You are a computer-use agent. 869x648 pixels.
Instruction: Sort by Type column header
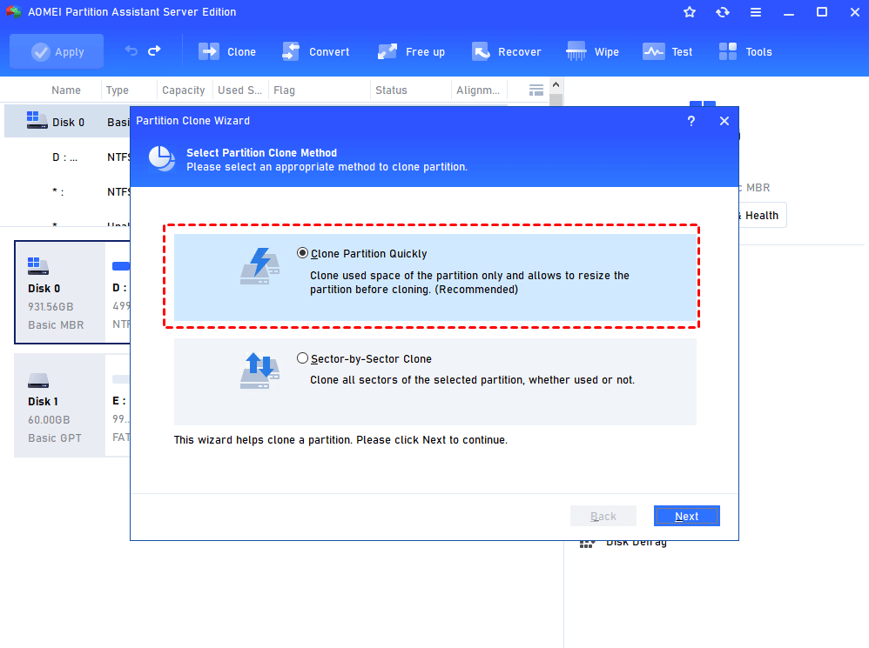tap(118, 90)
